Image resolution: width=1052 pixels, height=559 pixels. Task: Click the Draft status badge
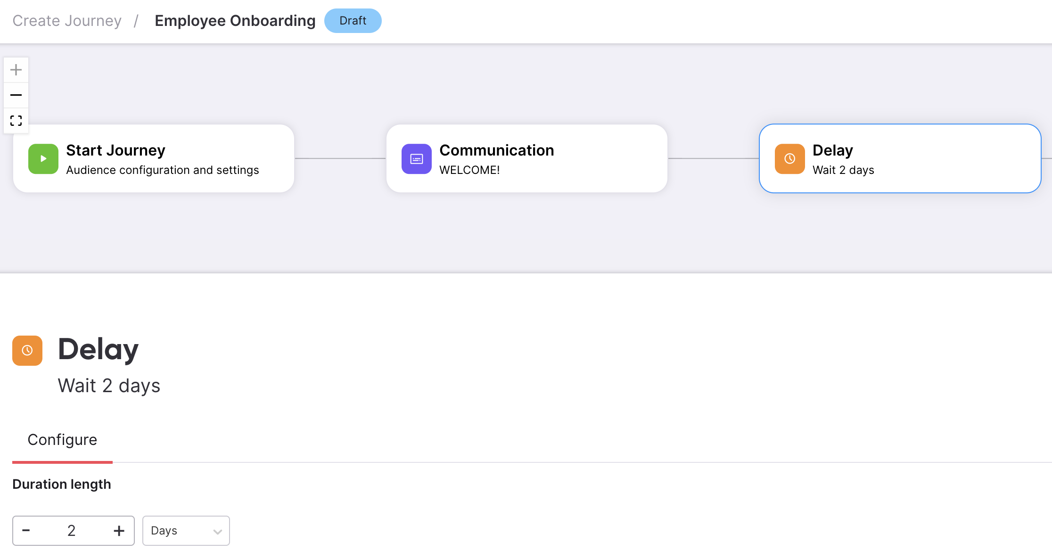[x=353, y=21]
